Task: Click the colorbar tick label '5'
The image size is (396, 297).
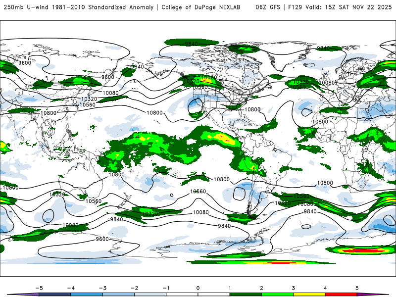Action: [357, 288]
